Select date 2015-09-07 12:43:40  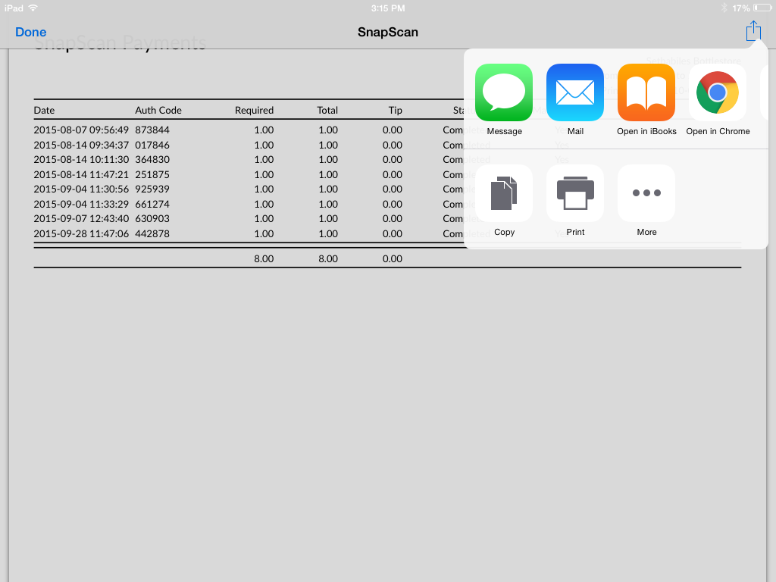[81, 219]
